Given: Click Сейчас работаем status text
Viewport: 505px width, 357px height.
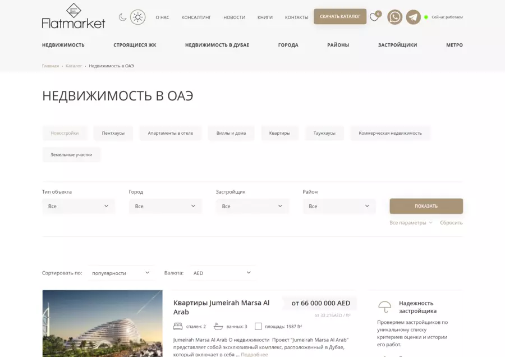Looking at the screenshot, I should tap(447, 17).
